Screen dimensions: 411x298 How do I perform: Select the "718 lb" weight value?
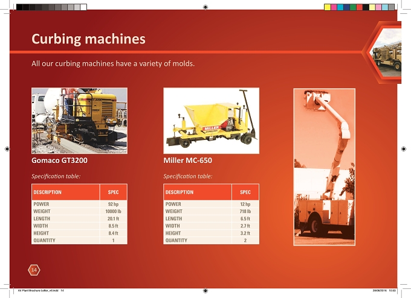245,211
